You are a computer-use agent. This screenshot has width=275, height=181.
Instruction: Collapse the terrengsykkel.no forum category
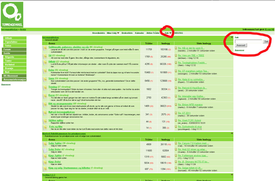click(x=232, y=37)
